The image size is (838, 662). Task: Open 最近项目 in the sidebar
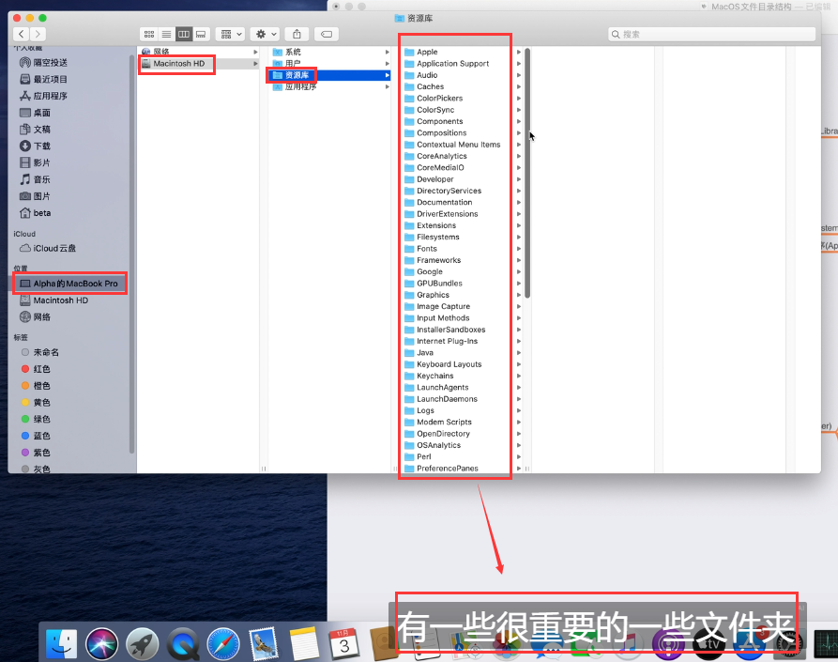point(43,79)
